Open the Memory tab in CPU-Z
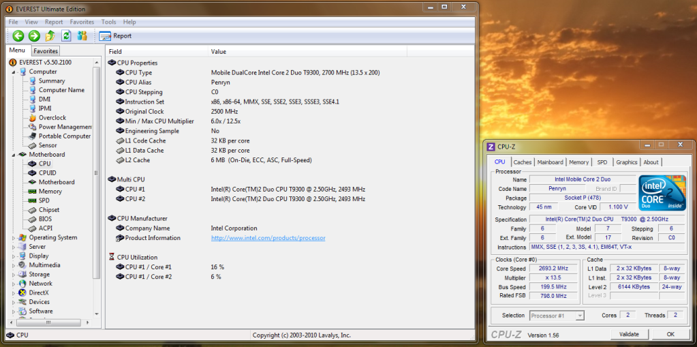697x347 pixels. [x=578, y=162]
